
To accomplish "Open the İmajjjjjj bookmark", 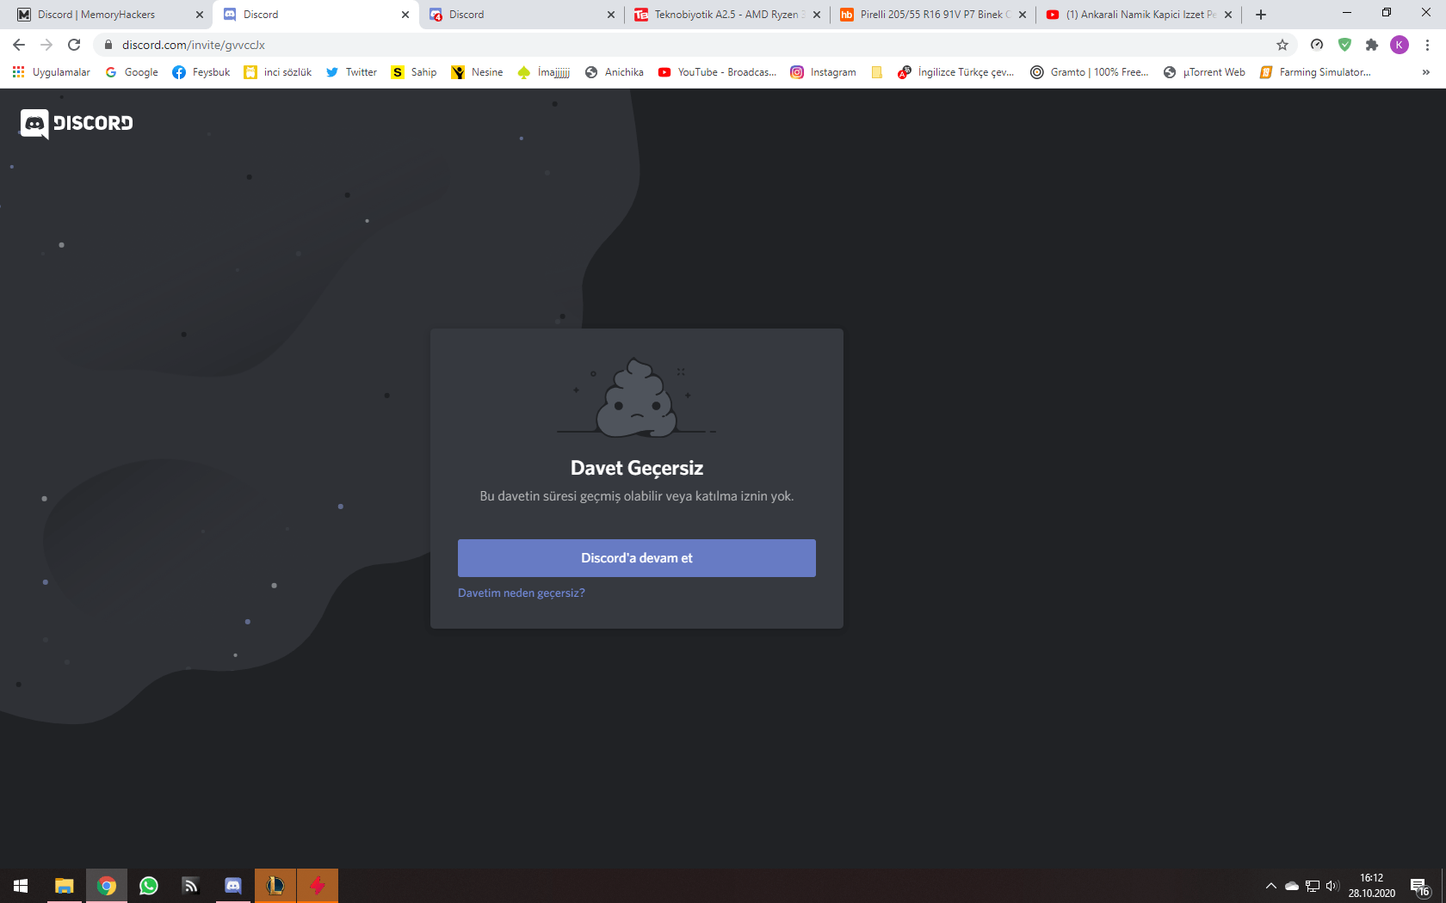I will 544,72.
